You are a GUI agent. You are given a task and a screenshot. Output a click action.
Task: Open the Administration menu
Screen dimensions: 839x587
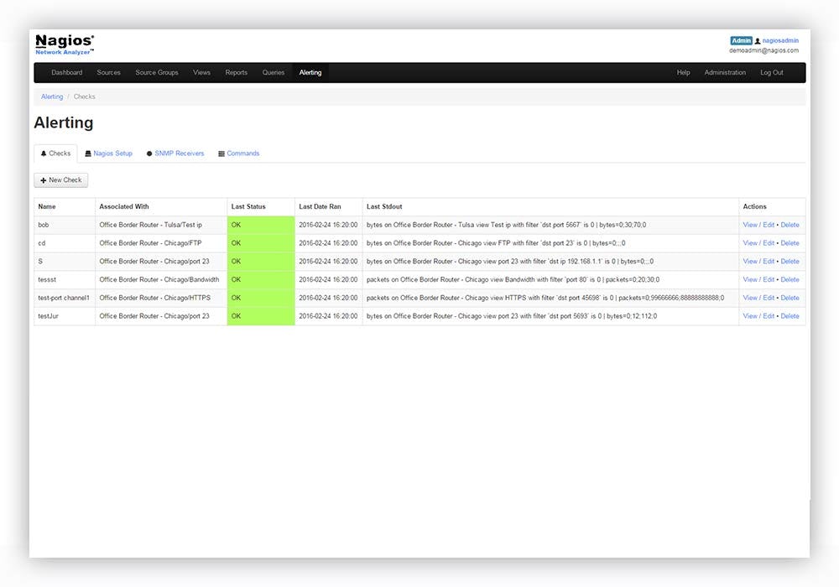point(726,72)
